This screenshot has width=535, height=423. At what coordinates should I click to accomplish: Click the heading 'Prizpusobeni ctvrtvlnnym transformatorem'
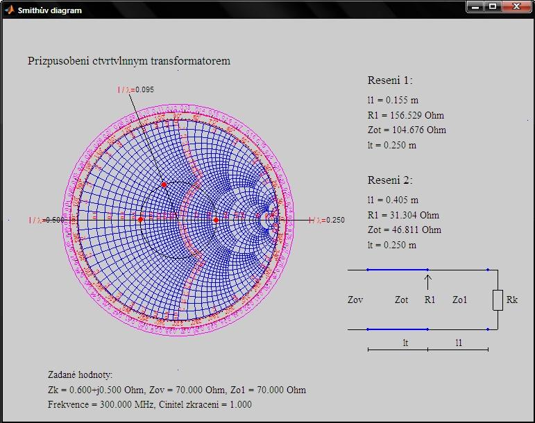pos(129,61)
